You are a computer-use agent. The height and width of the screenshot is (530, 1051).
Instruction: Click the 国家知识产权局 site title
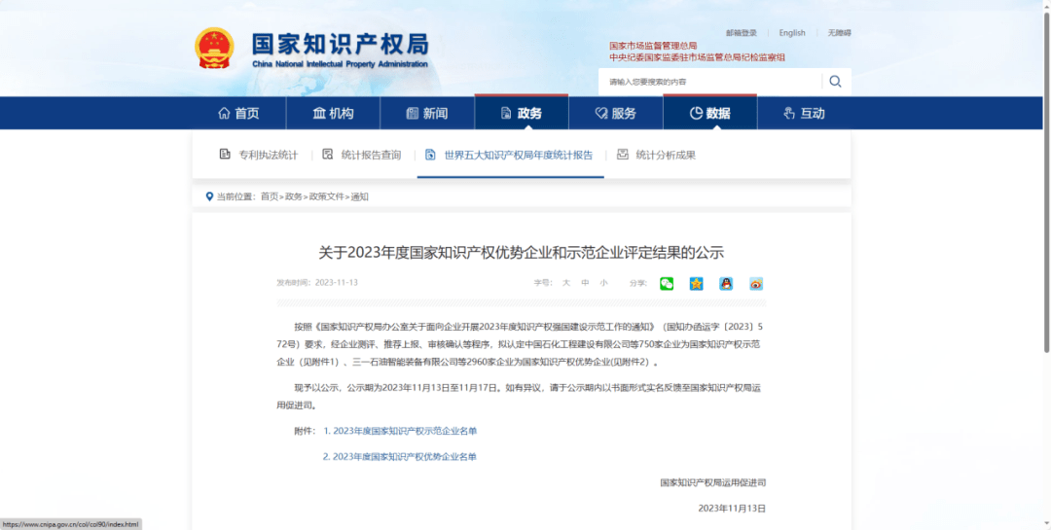340,44
